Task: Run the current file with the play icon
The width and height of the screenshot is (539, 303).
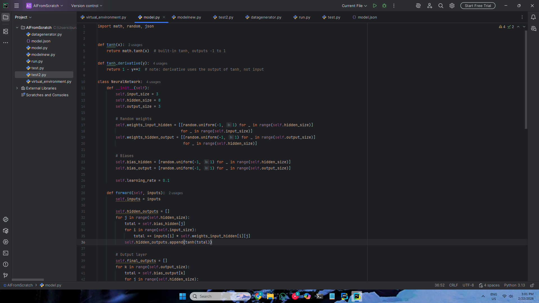Action: coord(375,6)
